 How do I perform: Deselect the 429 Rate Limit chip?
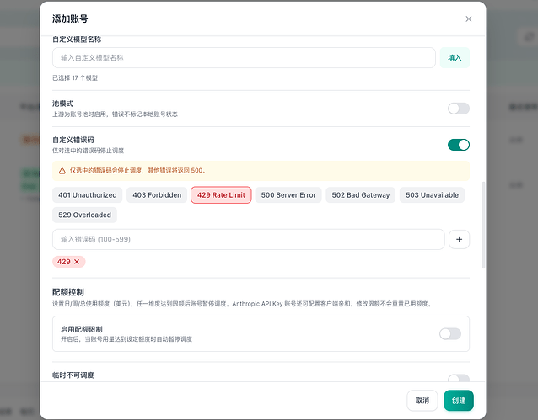point(221,195)
